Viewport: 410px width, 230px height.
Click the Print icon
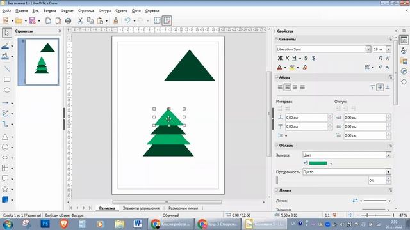tap(68, 20)
